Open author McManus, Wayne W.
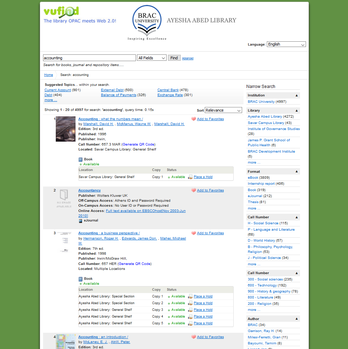The image size is (348, 349). click(x=134, y=124)
